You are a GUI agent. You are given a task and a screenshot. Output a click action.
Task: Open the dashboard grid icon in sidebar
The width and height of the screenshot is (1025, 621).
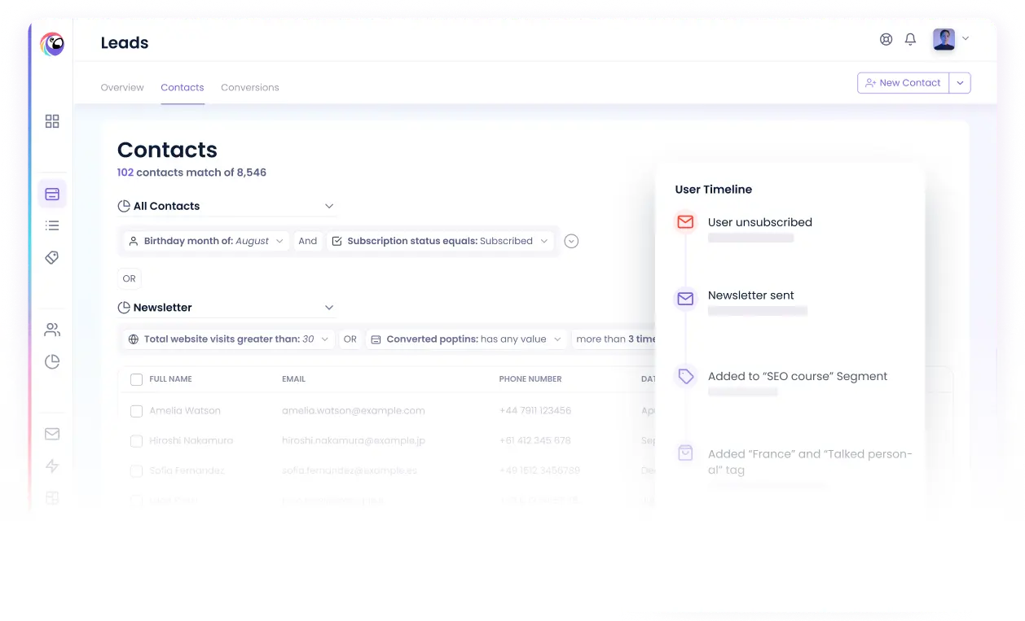pos(52,121)
